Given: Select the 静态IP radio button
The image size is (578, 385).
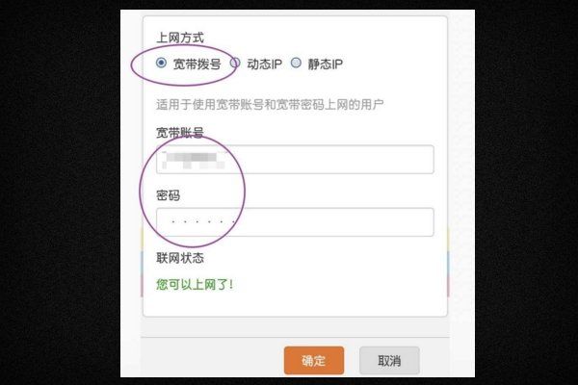Looking at the screenshot, I should pos(296,63).
